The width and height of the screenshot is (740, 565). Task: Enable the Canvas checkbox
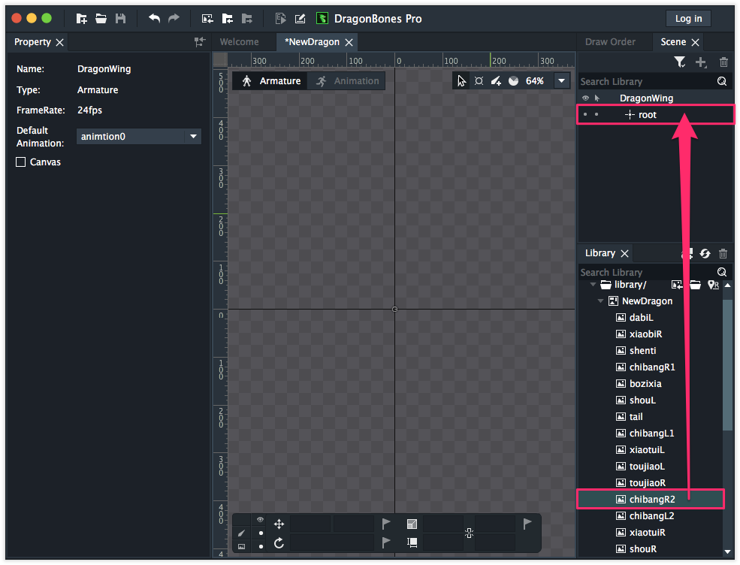[21, 162]
